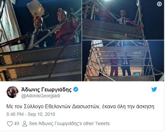Click the info icon on the photo
Viewport: 165px width, 133px height.
pos(159,4)
